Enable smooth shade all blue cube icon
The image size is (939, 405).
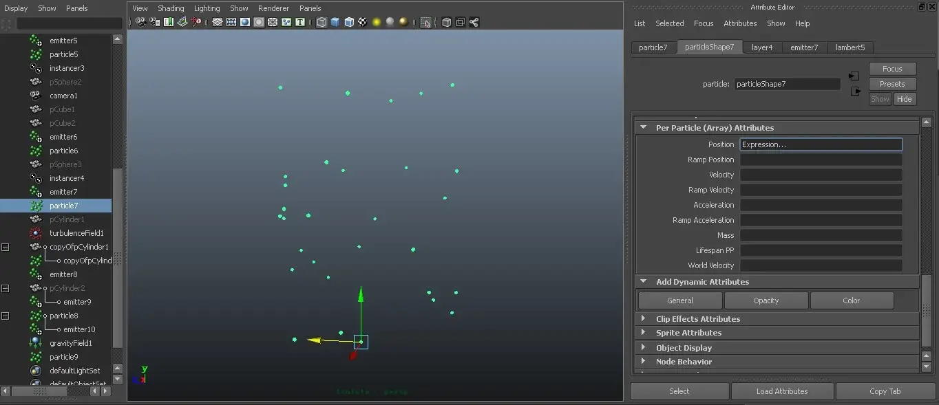(335, 22)
